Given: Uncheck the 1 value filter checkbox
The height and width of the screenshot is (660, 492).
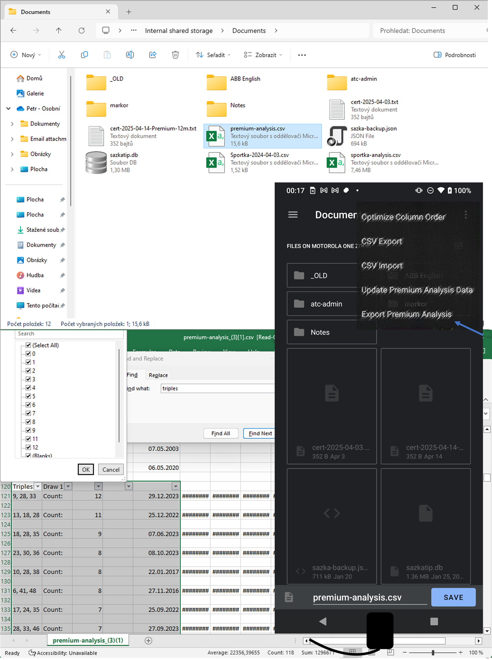Looking at the screenshot, I should 28,362.
